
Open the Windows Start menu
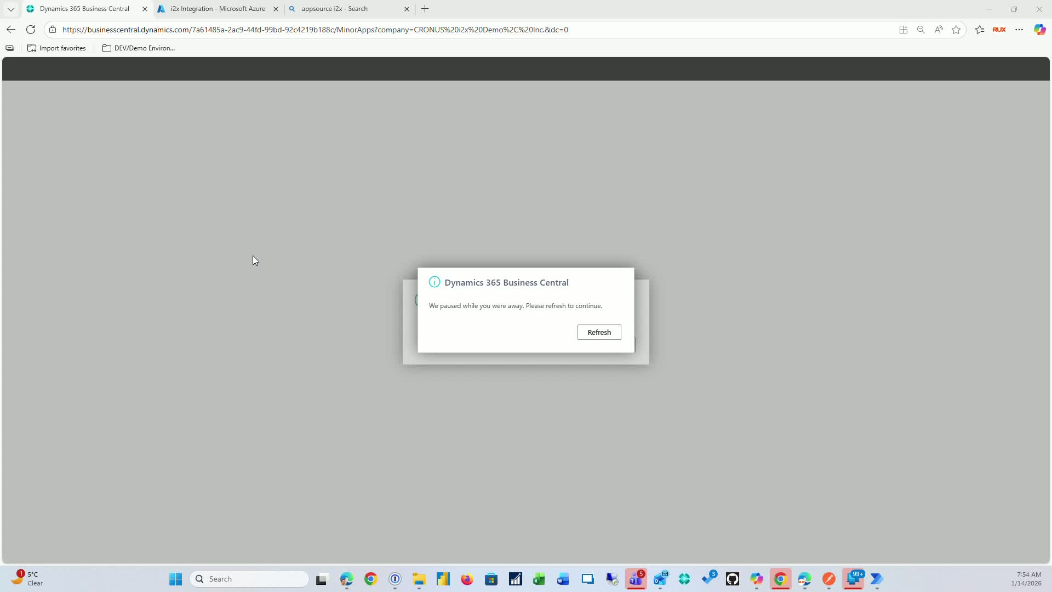(175, 579)
